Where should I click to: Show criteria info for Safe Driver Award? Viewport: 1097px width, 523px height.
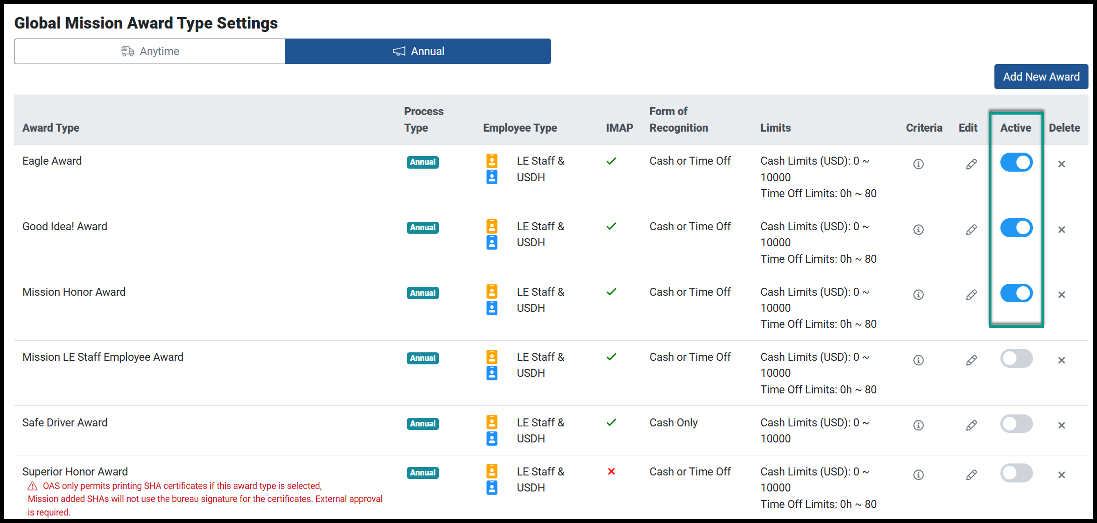pos(918,425)
